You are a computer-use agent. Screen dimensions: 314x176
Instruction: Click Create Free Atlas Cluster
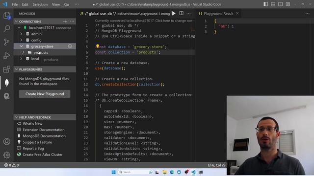tap(43, 154)
